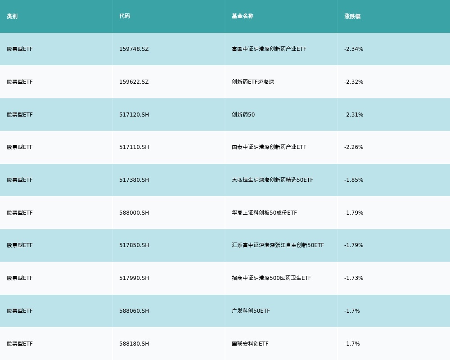Click the -2.34% change value

354,49
